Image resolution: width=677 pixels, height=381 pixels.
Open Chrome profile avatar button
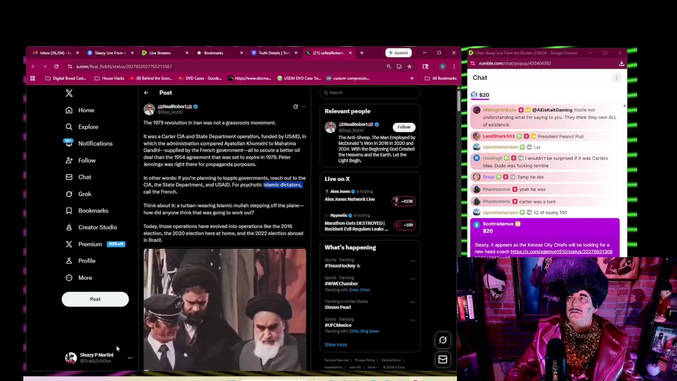(443, 67)
